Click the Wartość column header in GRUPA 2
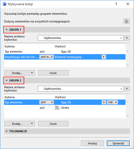134x149 pixels. pos(90,97)
